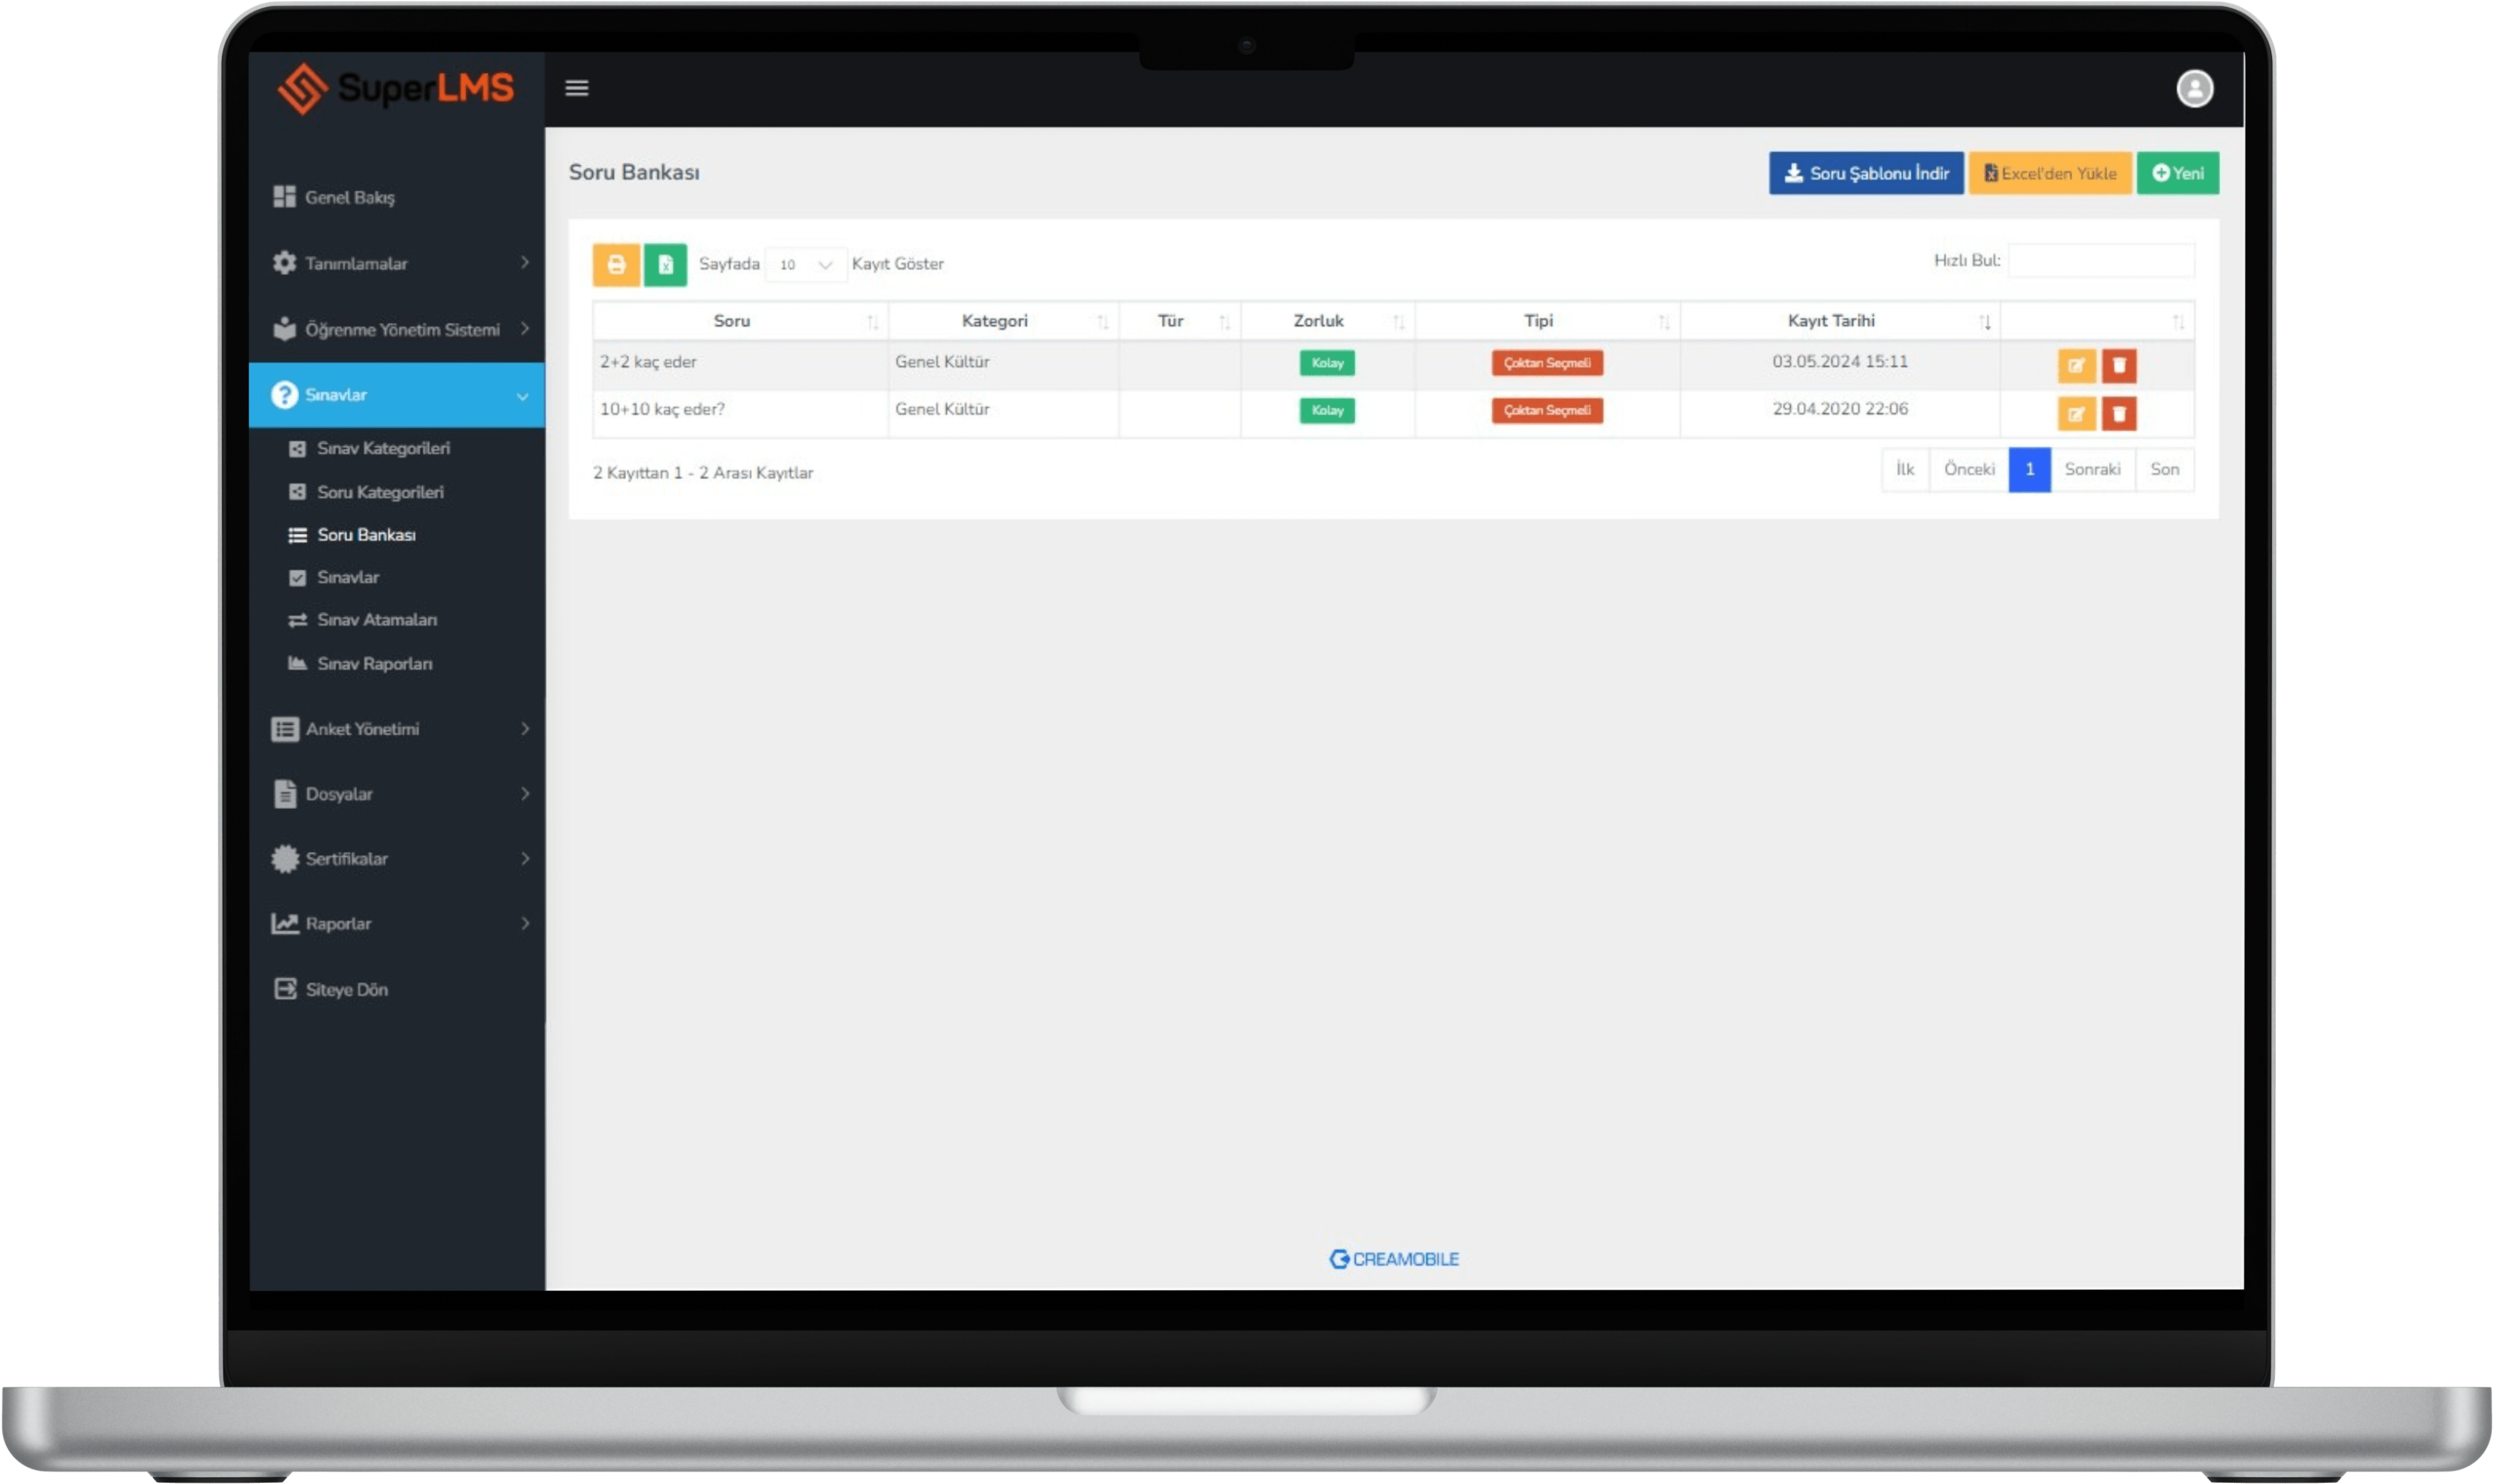Screen dimensions: 2494x1484
Task: Go to Genel Bakış dashboard
Action: click(x=396, y=197)
